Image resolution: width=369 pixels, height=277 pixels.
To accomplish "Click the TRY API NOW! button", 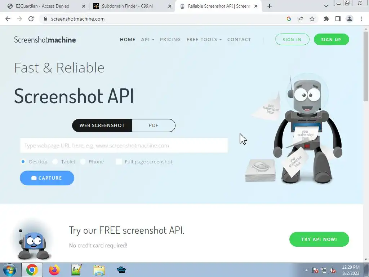I will pos(319,239).
